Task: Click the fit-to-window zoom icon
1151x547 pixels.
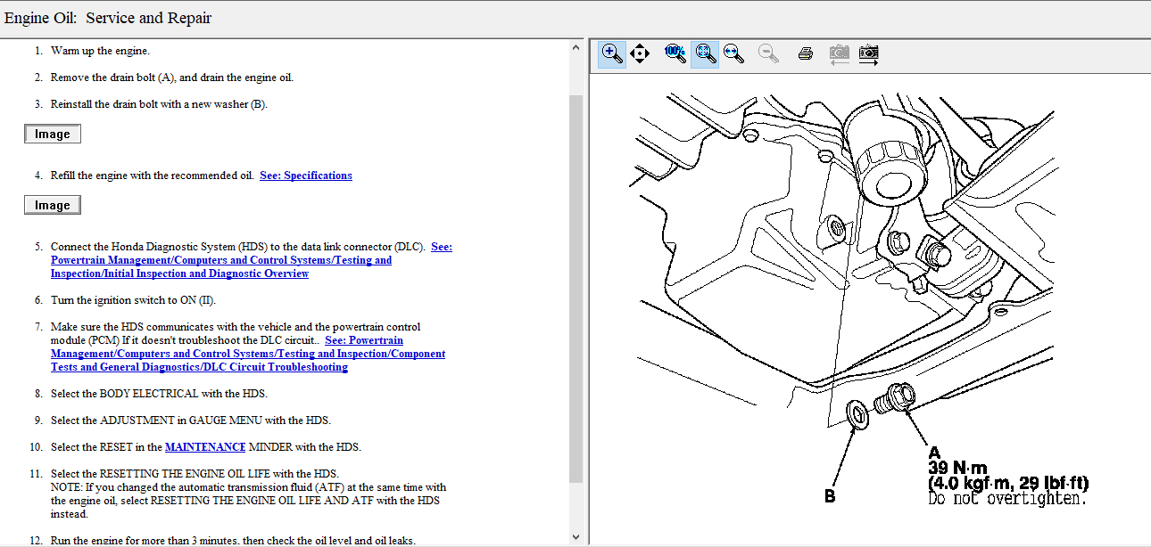Action: (x=705, y=53)
